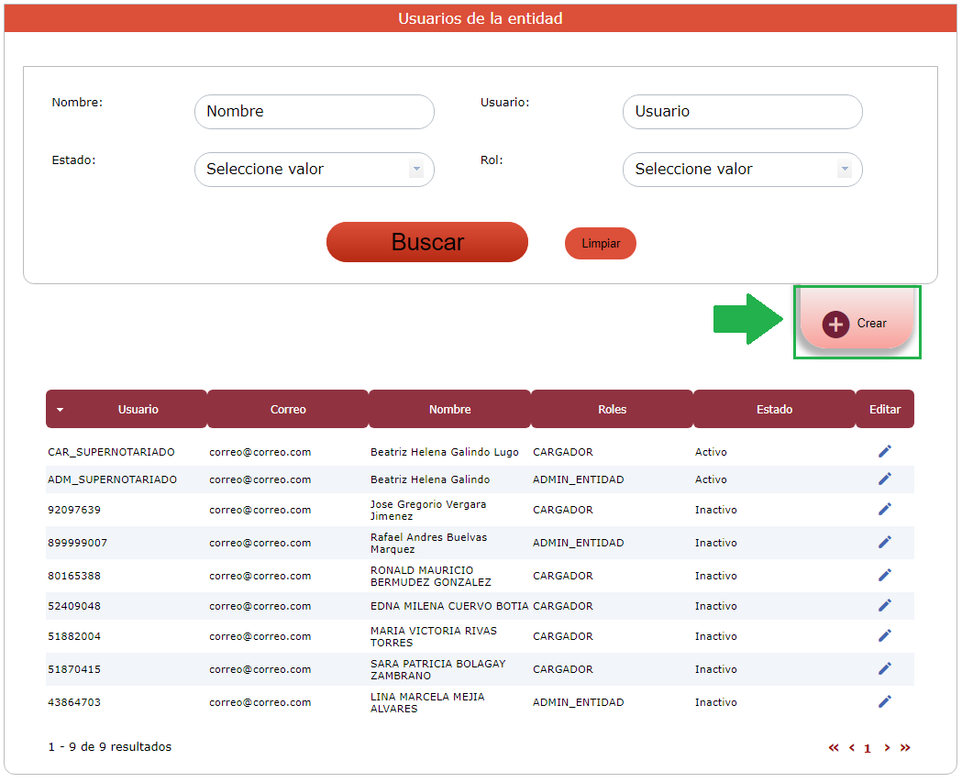Expand the Rol select list
The image size is (962, 782).
point(742,170)
